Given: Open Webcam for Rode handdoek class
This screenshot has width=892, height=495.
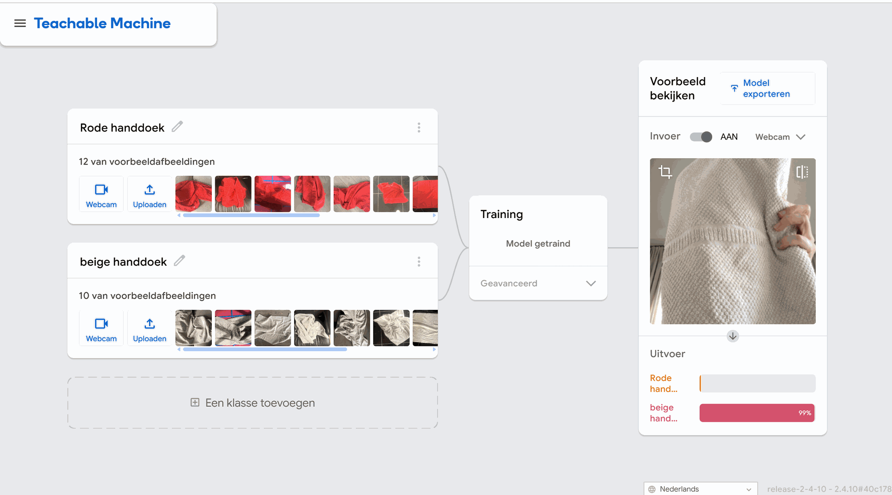Looking at the screenshot, I should (x=101, y=194).
